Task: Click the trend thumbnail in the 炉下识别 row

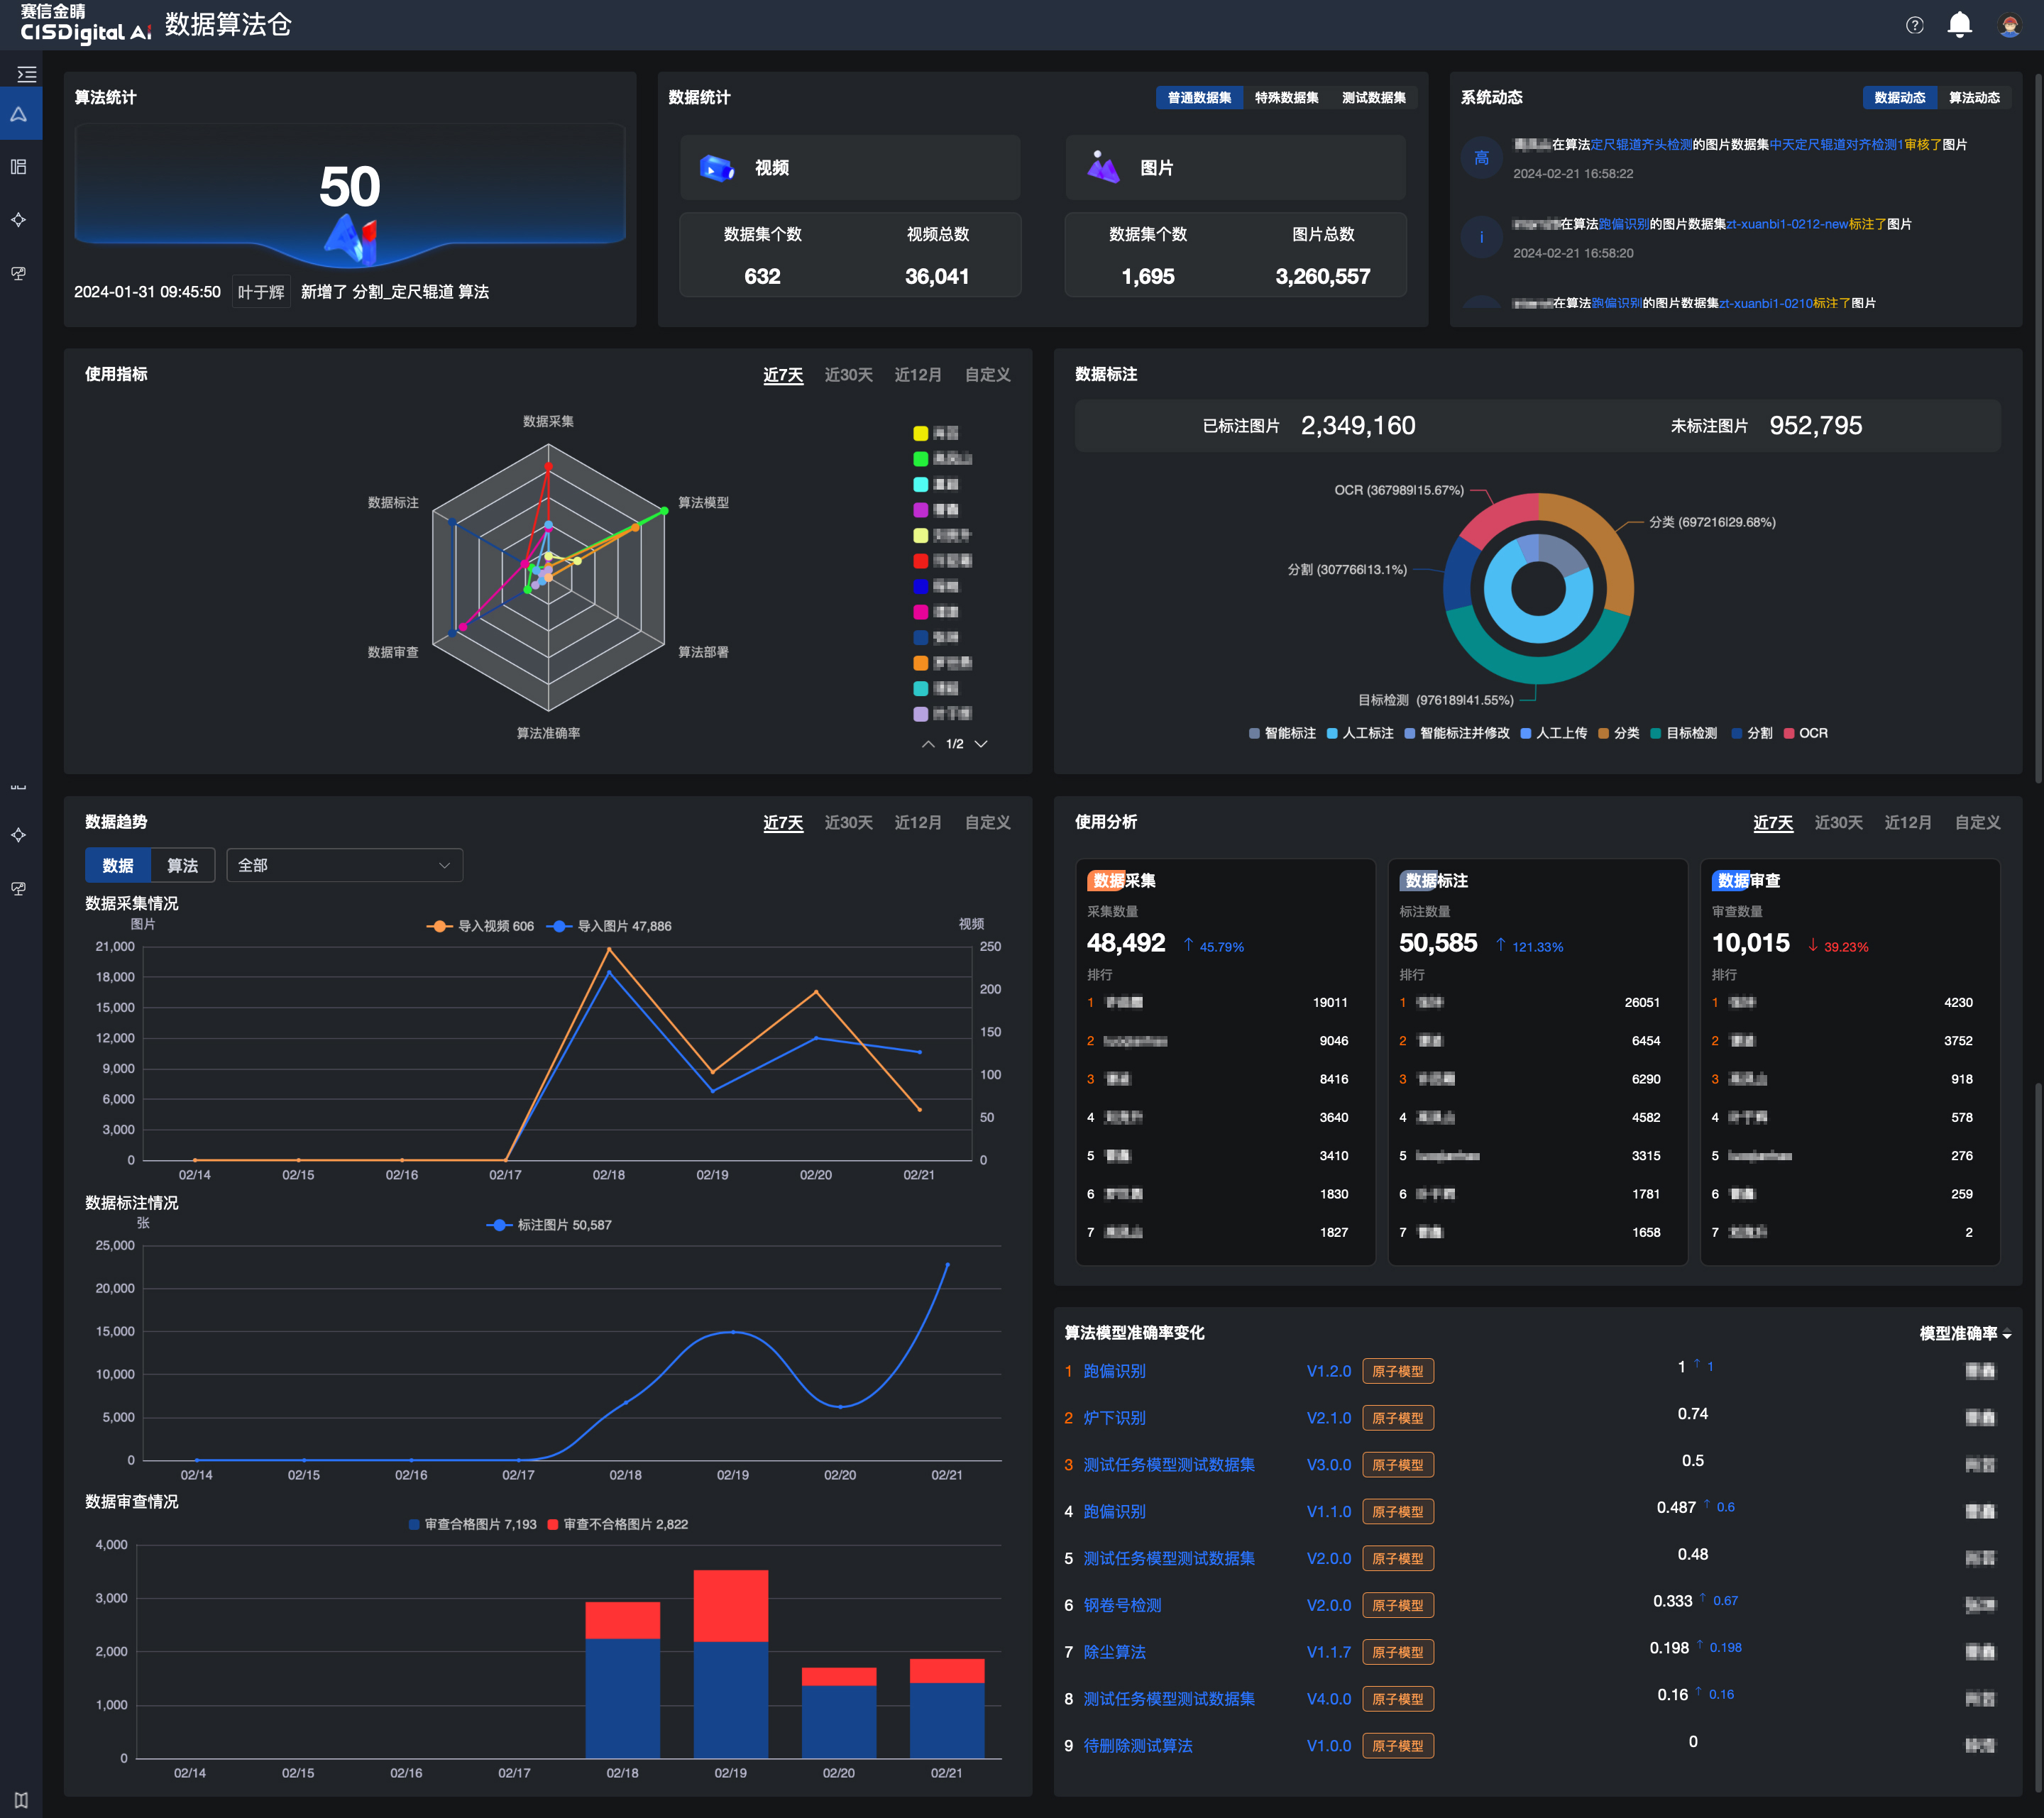Action: click(1980, 1418)
